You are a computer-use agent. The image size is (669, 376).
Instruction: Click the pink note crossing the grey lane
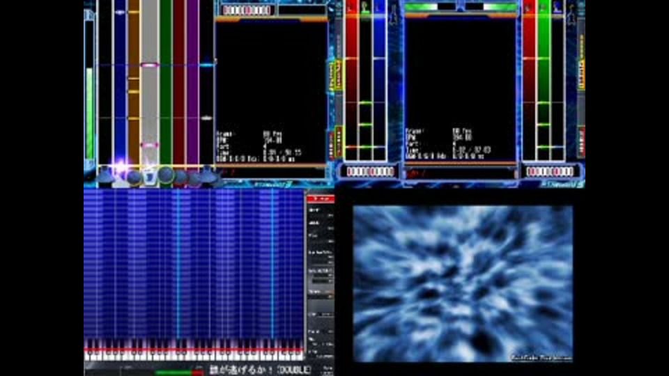tap(150, 65)
